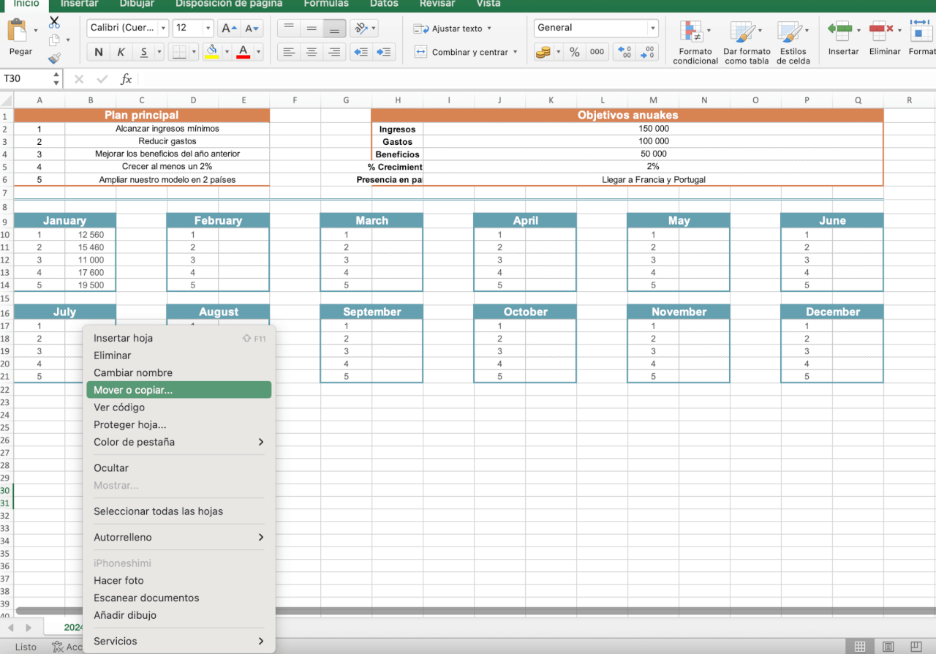The width and height of the screenshot is (936, 654).
Task: Click the increase indent icon
Action: (383, 52)
